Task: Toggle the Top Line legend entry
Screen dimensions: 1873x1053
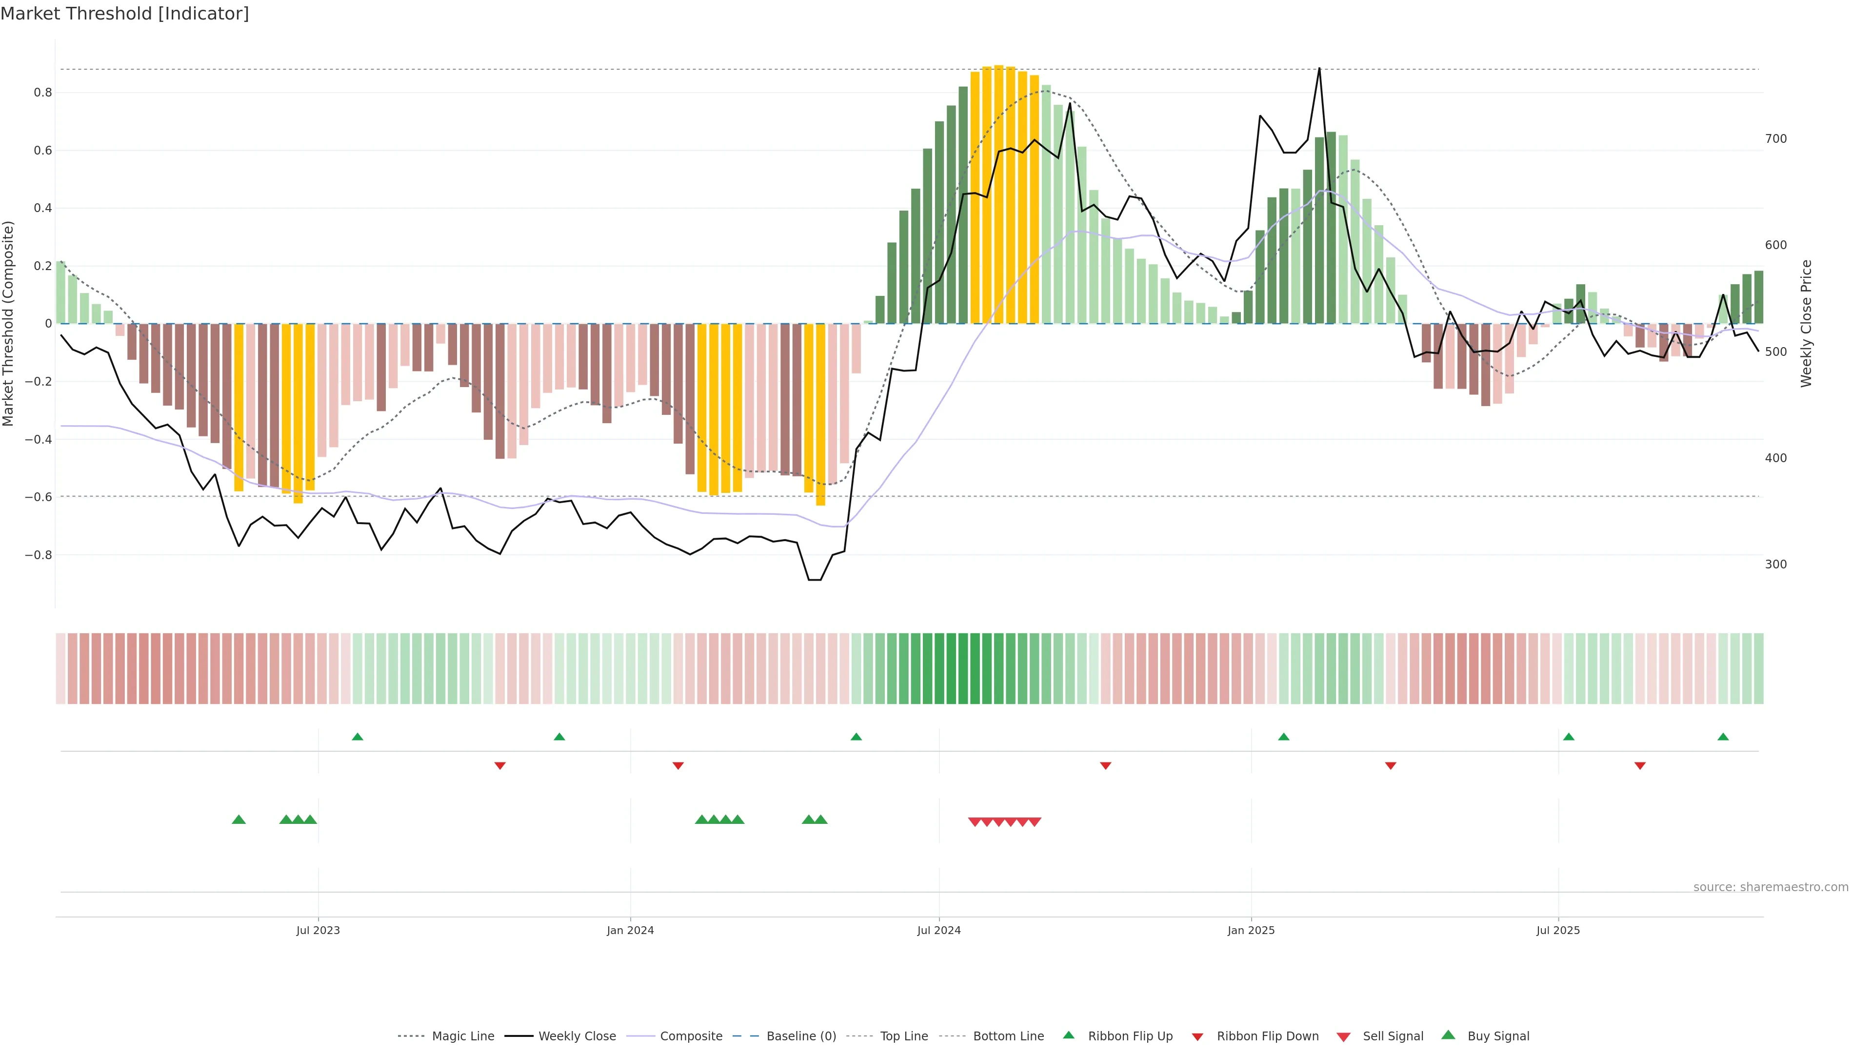Action: [904, 1036]
